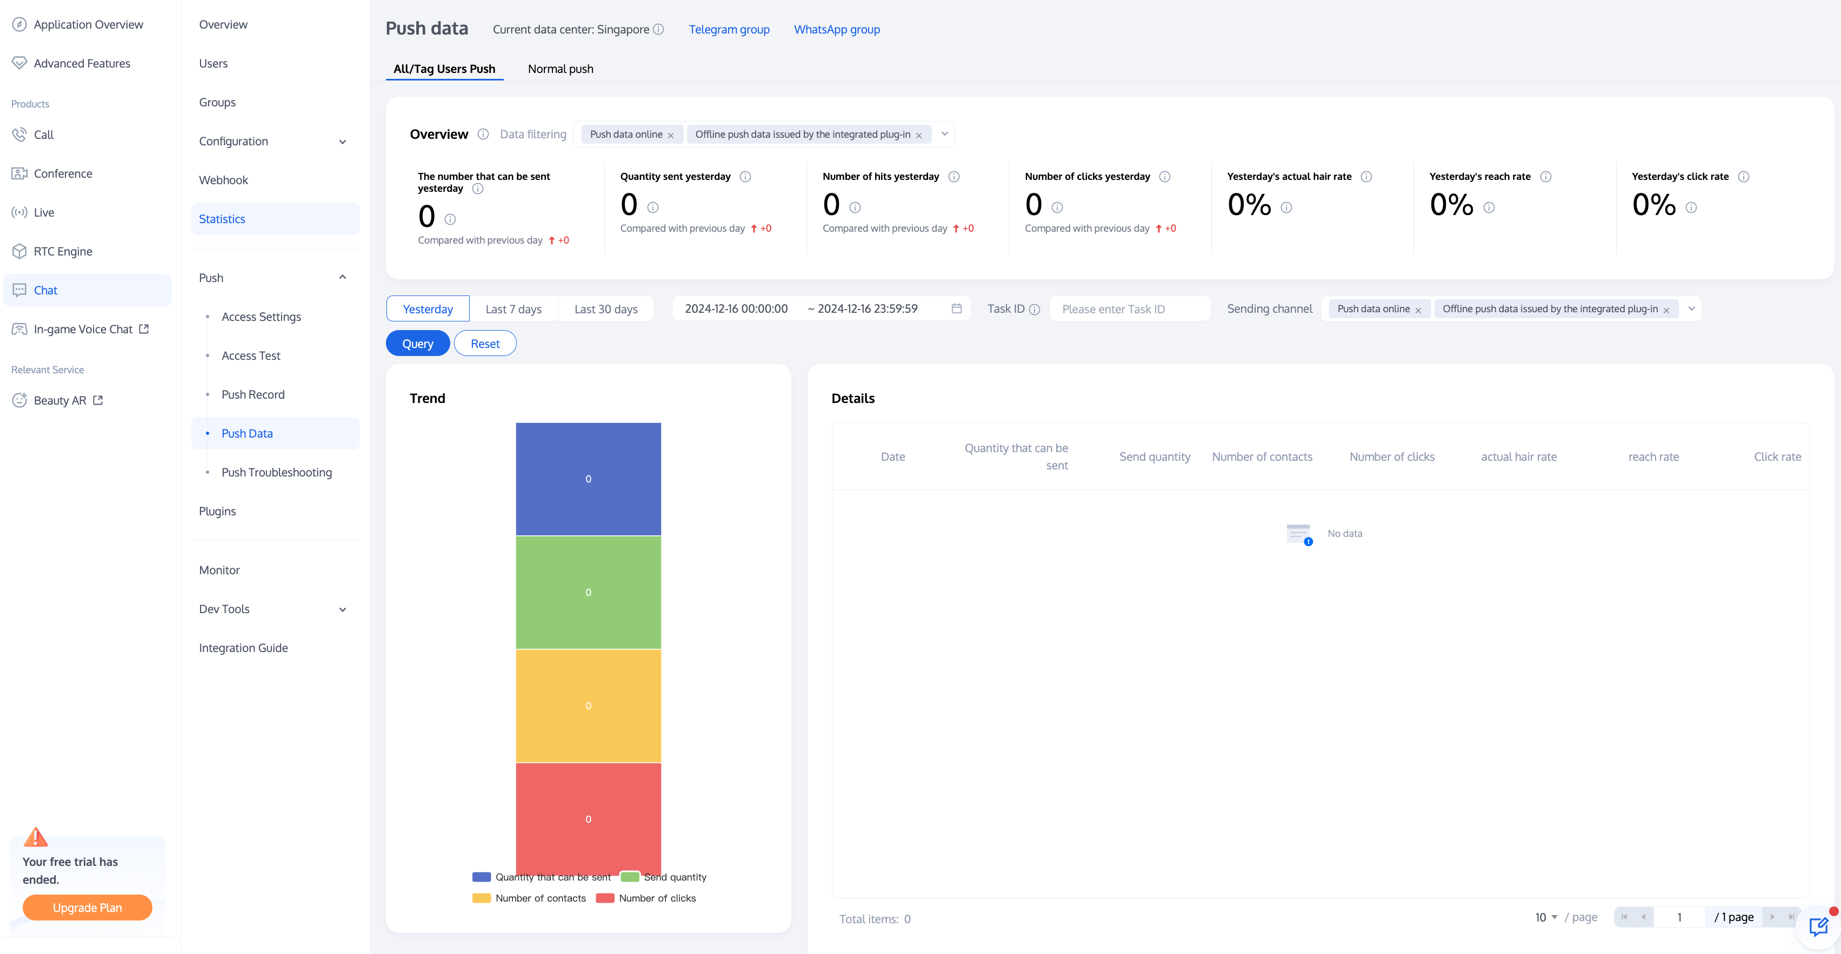The height and width of the screenshot is (954, 1841).
Task: Click the Task ID input field
Action: point(1129,308)
